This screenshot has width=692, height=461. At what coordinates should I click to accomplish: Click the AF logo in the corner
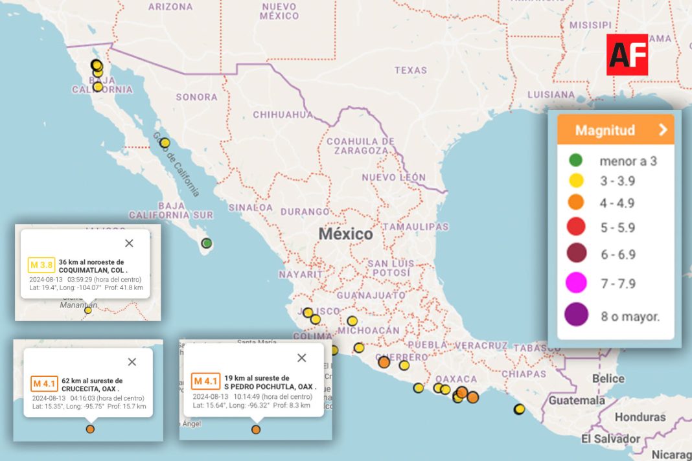pyautogui.click(x=627, y=54)
